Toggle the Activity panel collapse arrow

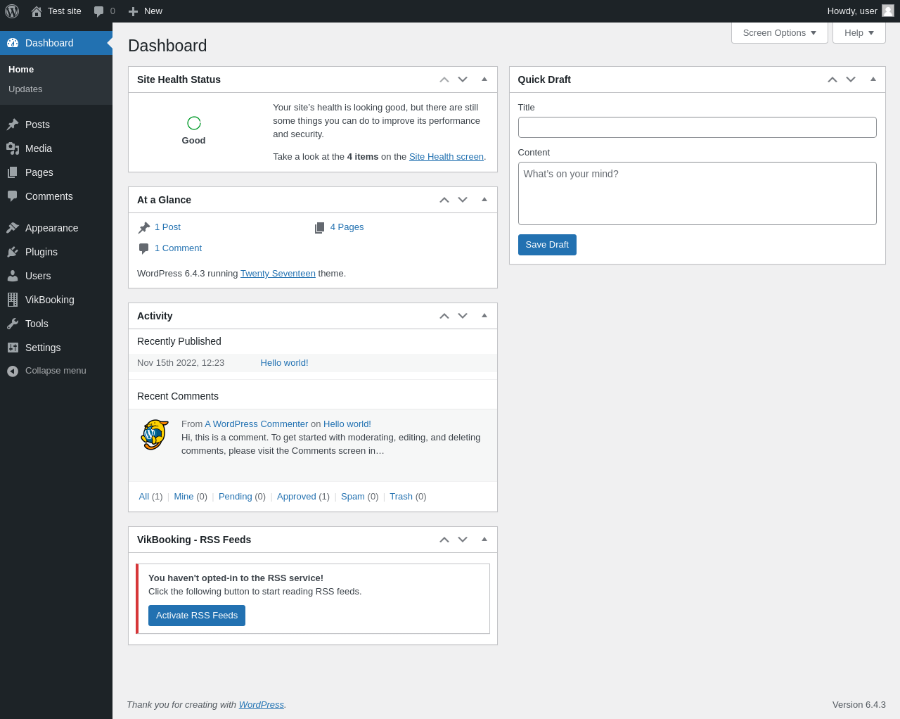[x=484, y=316]
